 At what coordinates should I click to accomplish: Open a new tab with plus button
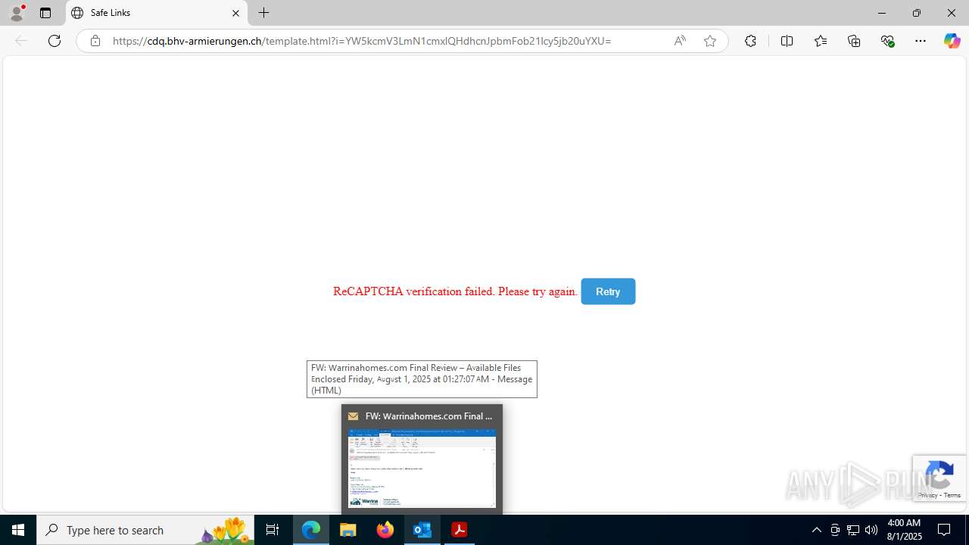tap(263, 13)
